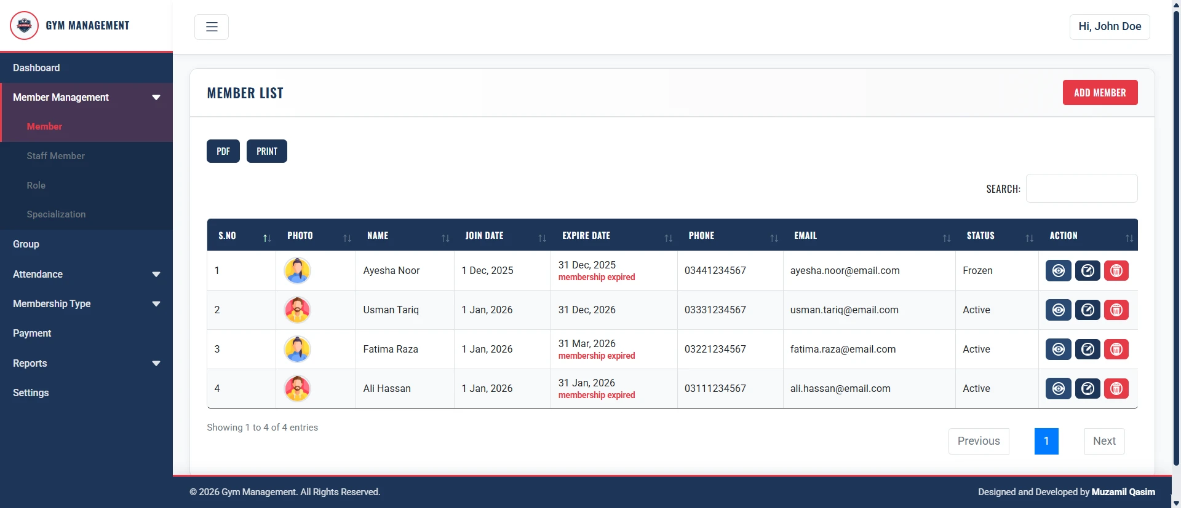Image resolution: width=1181 pixels, height=508 pixels.
Task: Sort table by Name column
Action: point(405,235)
